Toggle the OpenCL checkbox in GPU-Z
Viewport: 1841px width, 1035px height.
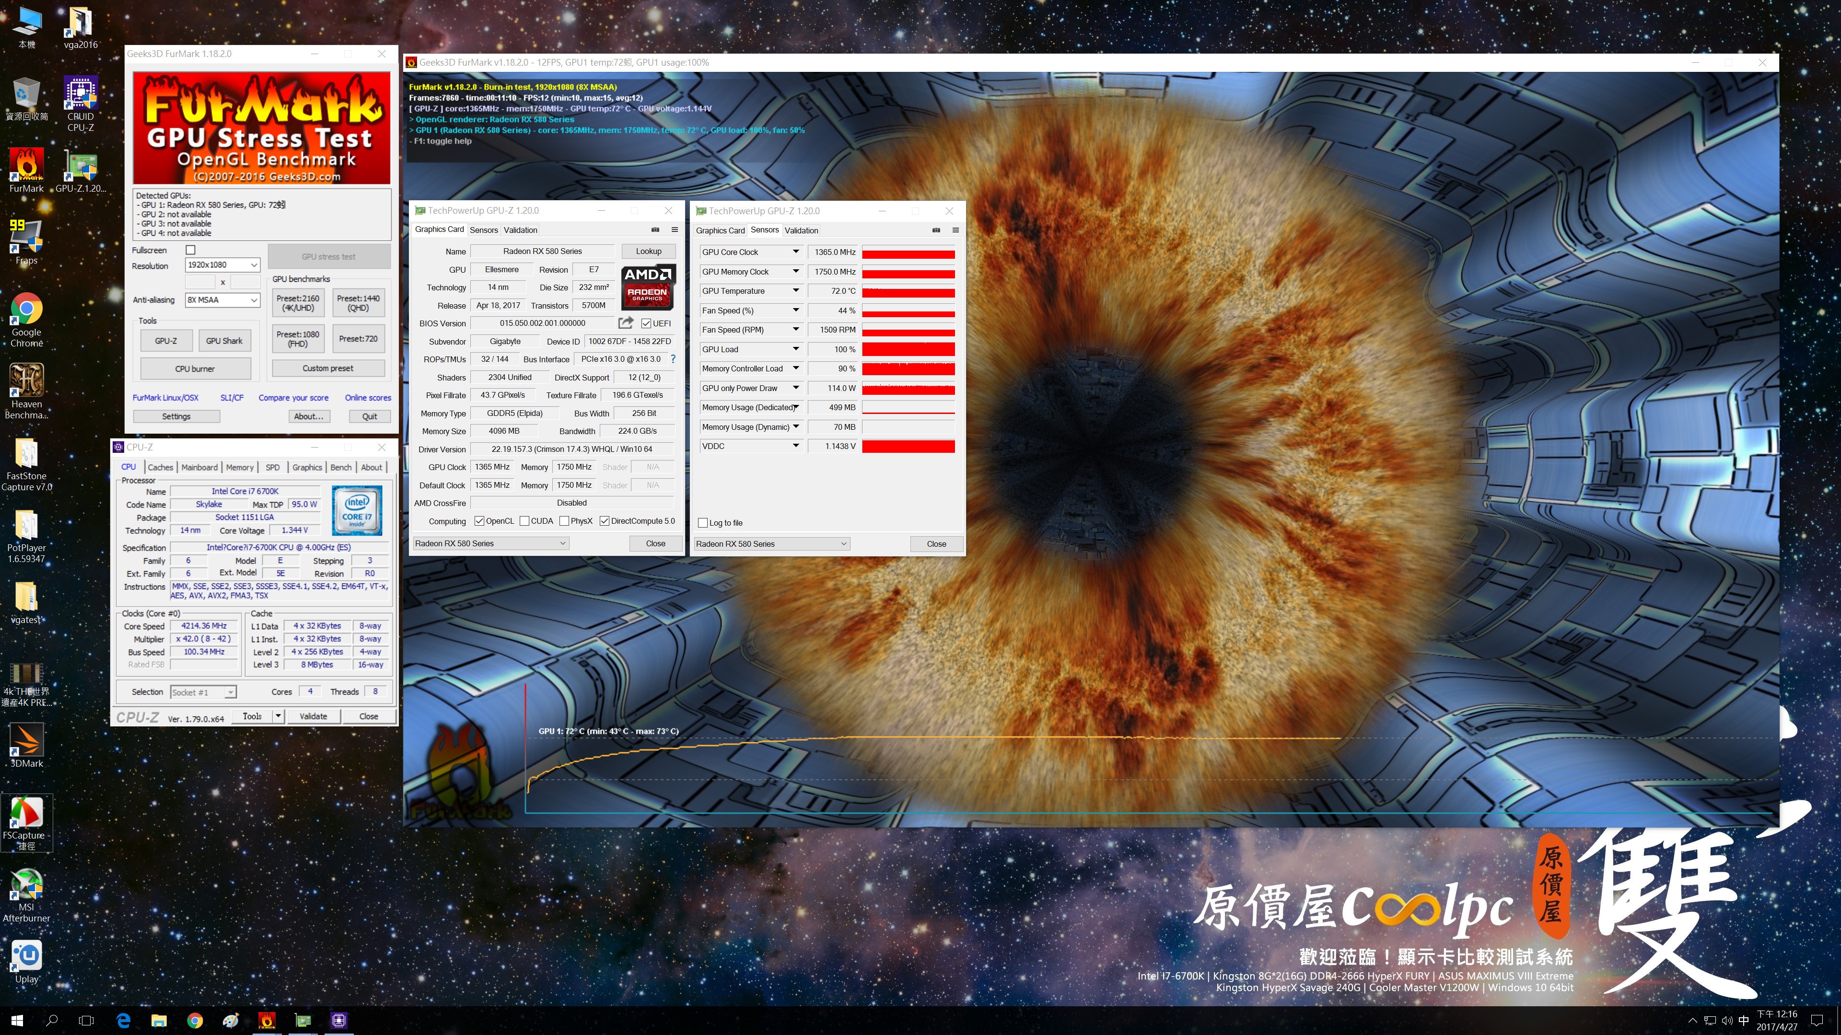click(479, 521)
